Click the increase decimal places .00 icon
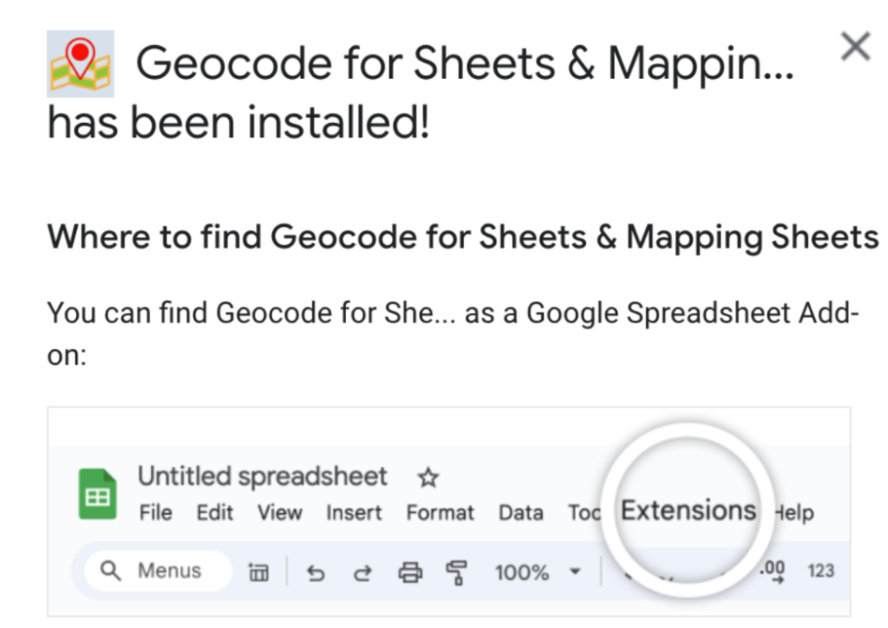The height and width of the screenshot is (628, 888). coord(774,571)
